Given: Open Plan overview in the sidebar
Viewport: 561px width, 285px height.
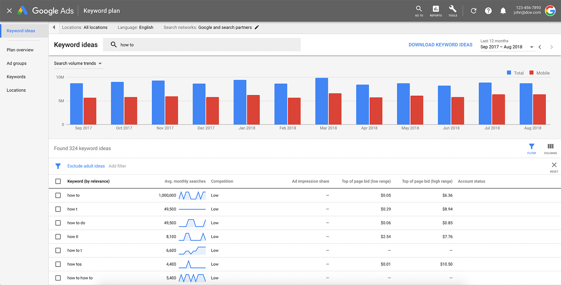Looking at the screenshot, I should [x=20, y=50].
